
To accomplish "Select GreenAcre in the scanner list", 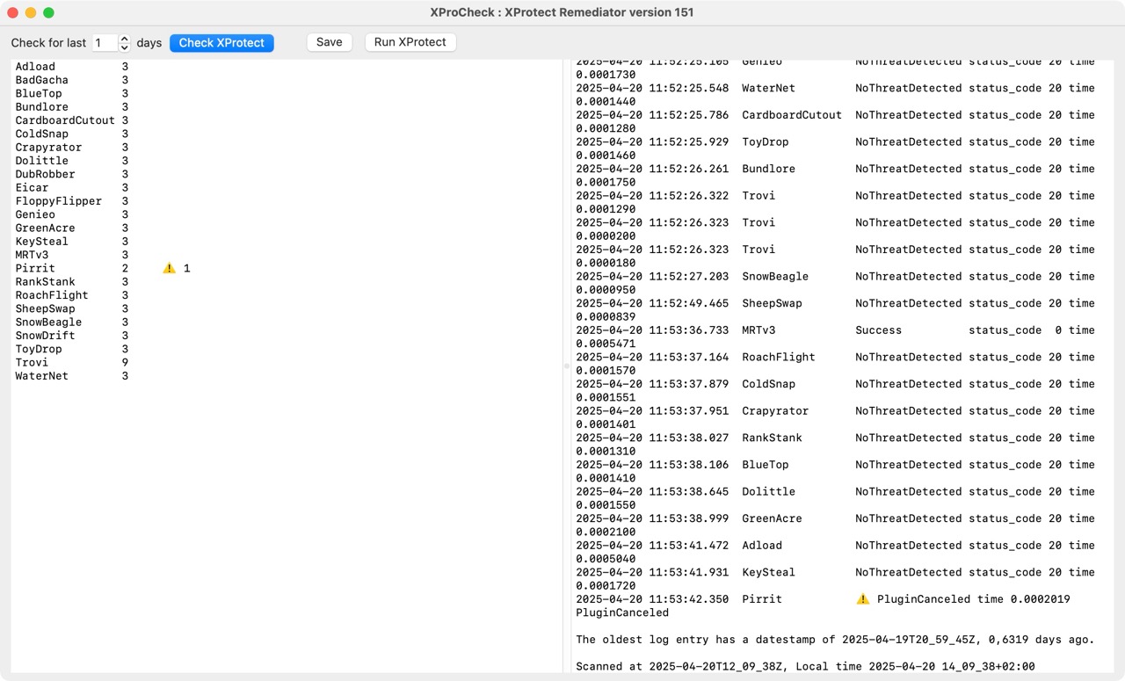I will click(x=45, y=228).
